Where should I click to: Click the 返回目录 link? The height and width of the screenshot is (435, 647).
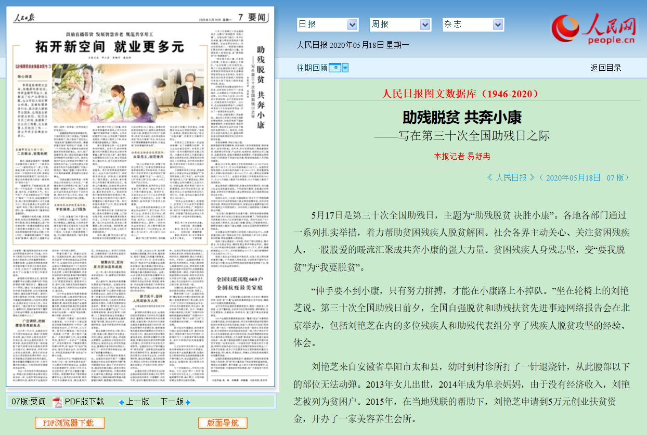[x=605, y=68]
